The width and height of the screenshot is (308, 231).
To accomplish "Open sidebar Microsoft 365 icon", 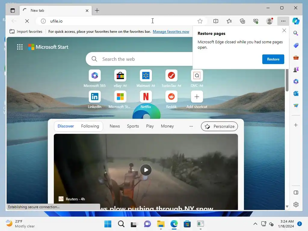I will pyautogui.click(x=296, y=81).
